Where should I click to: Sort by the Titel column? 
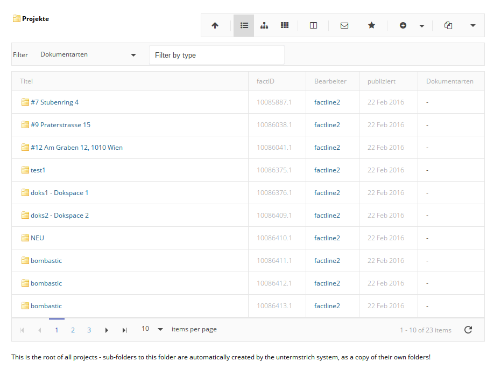tap(26, 81)
